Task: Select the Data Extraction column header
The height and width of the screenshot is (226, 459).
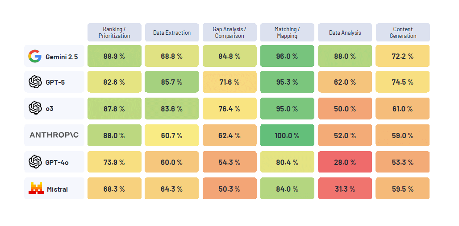Action: [x=172, y=33]
